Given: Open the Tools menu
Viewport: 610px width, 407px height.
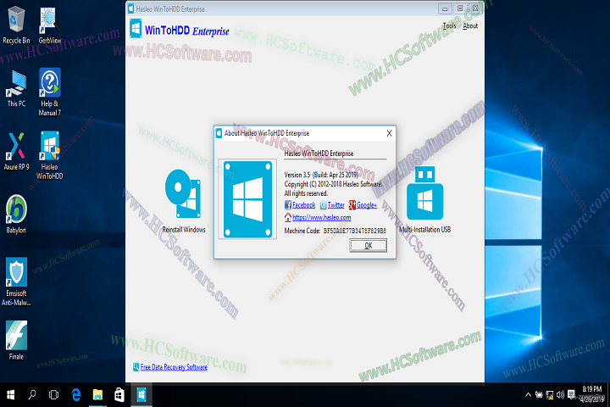Looking at the screenshot, I should tap(449, 26).
